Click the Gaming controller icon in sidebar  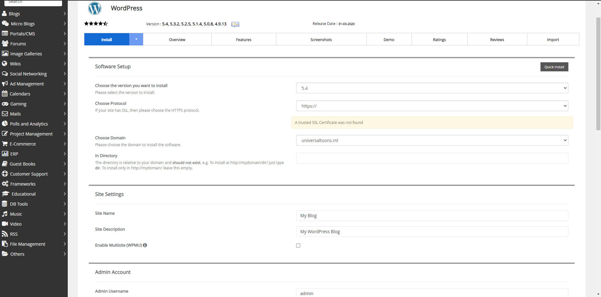(x=5, y=104)
